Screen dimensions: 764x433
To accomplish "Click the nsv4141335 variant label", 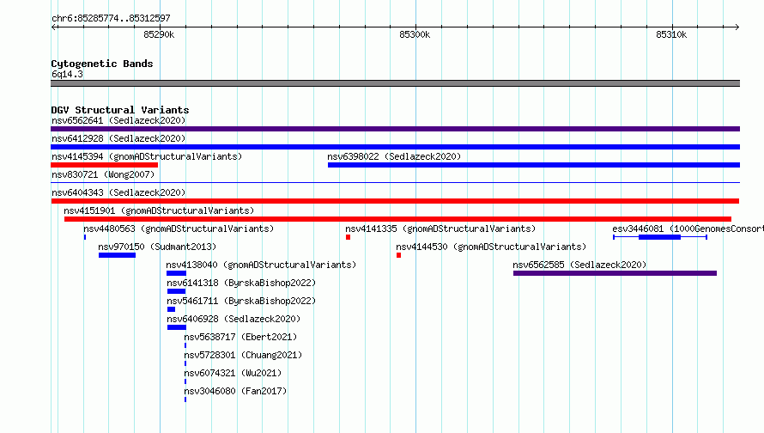I will (440, 229).
